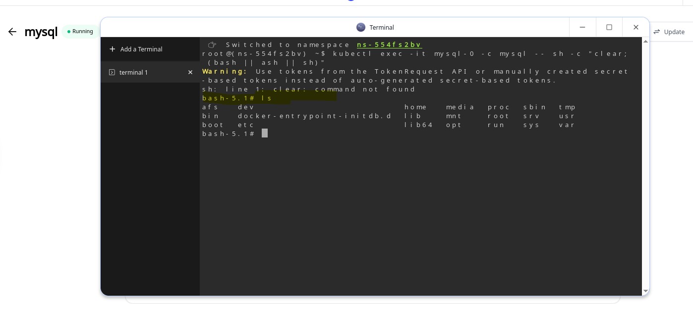
Task: Select the terminal 1 tab
Action: 134,72
